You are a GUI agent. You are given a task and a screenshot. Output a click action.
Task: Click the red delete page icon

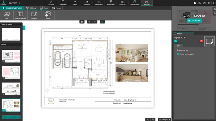201,41
